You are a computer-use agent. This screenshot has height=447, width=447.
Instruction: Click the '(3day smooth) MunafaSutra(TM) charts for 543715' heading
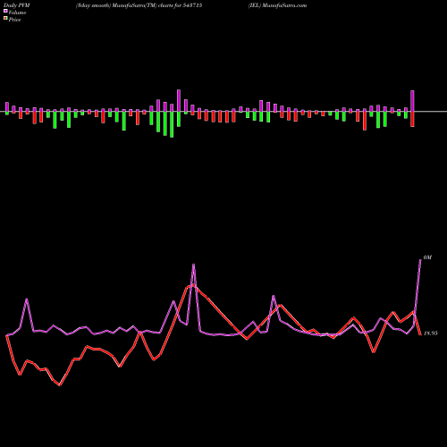(x=139, y=5)
